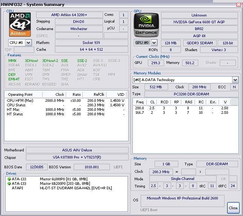Click the Ratio column header
Image resolution: width=243 pixels, height=216 pixels.
74,95
